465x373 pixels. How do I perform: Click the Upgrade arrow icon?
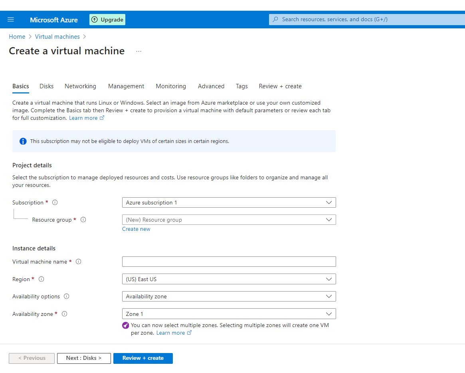tap(94, 20)
